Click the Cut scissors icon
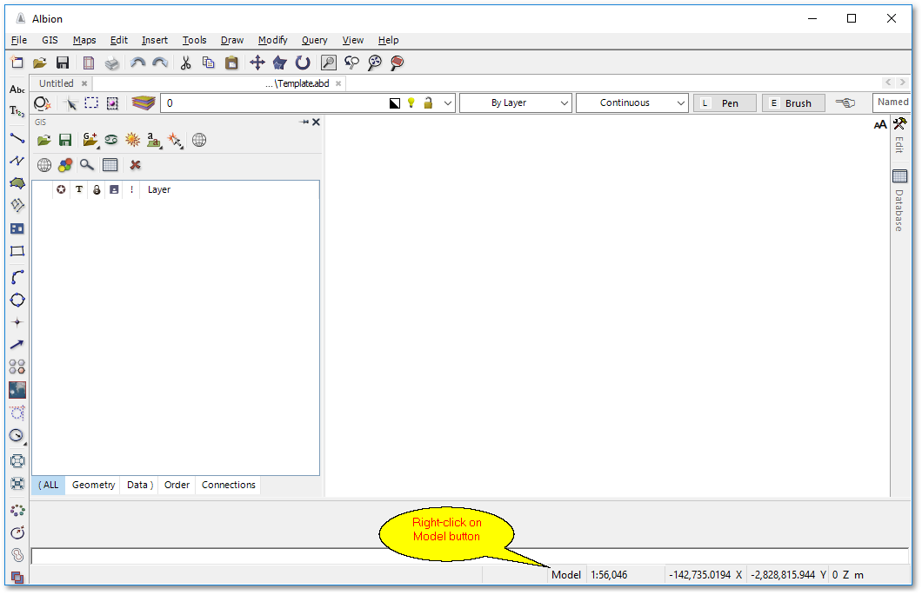922x595 pixels. [x=186, y=63]
